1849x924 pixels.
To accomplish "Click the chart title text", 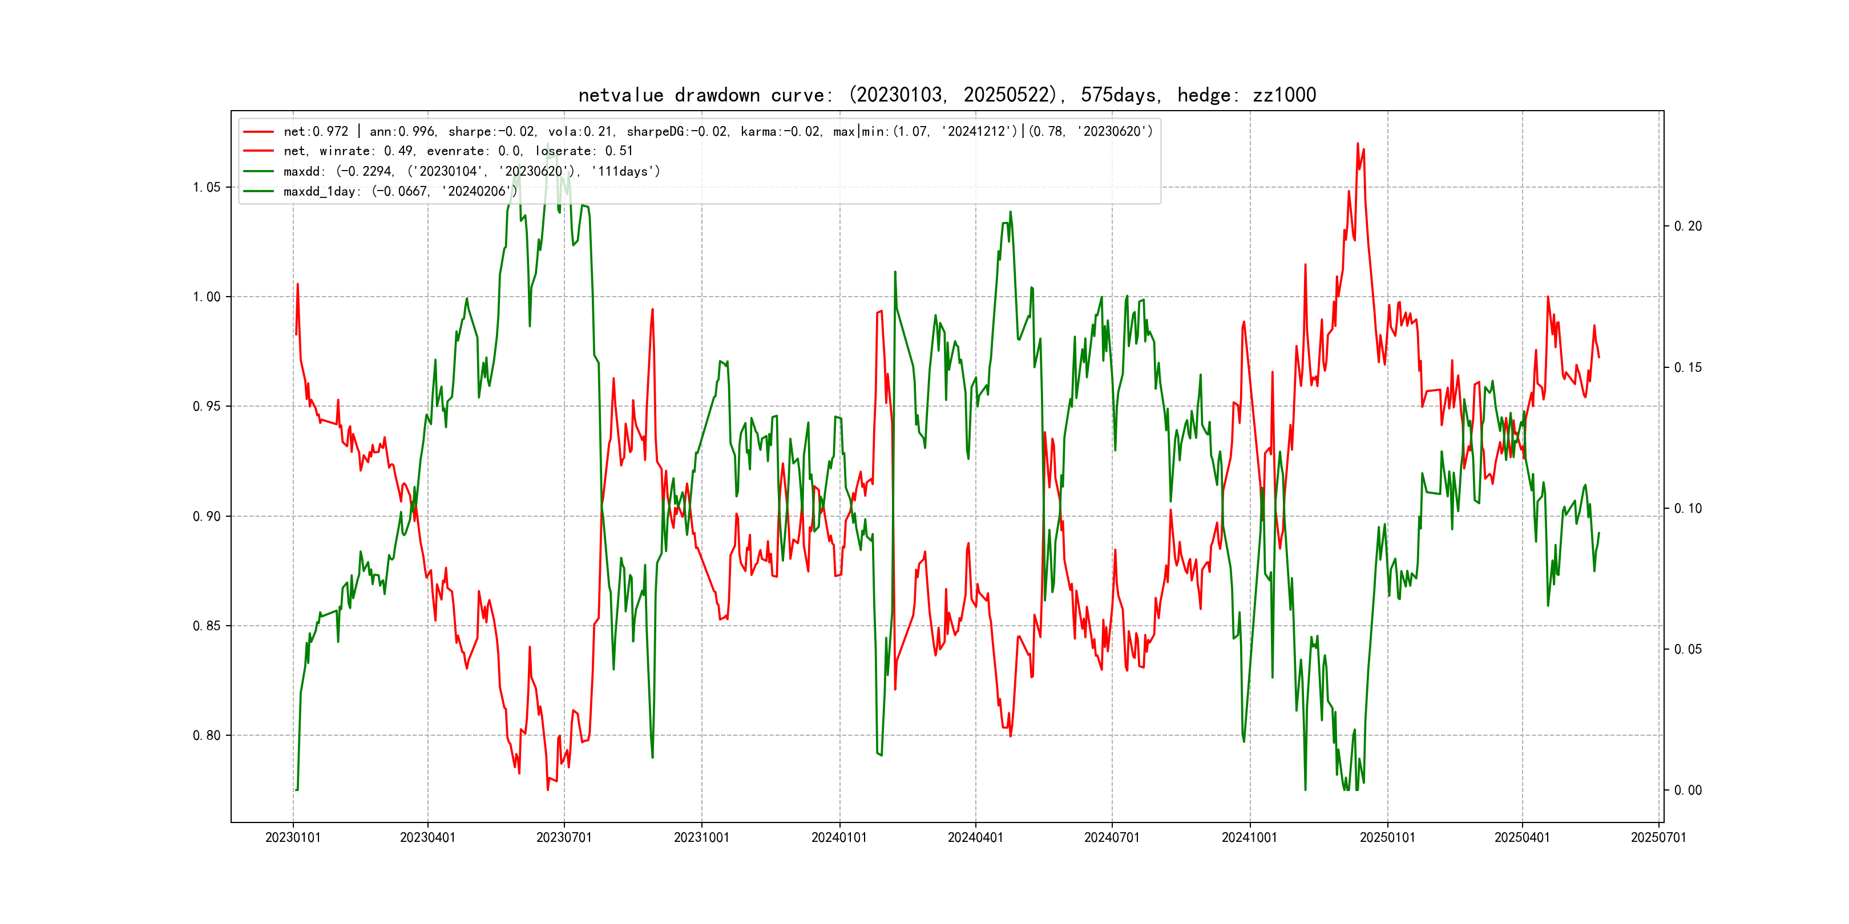I will pyautogui.click(x=947, y=95).
